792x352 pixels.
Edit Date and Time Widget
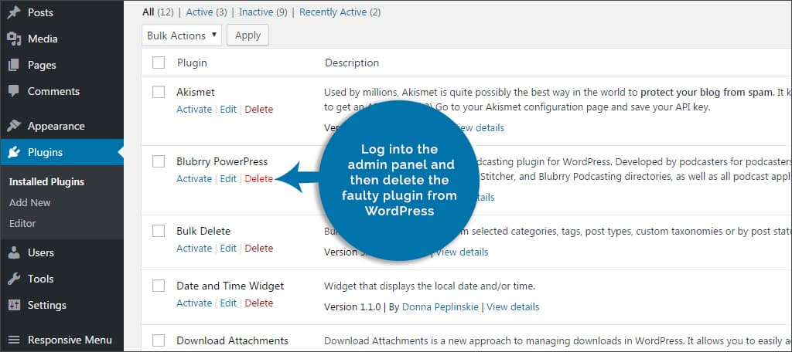click(228, 303)
